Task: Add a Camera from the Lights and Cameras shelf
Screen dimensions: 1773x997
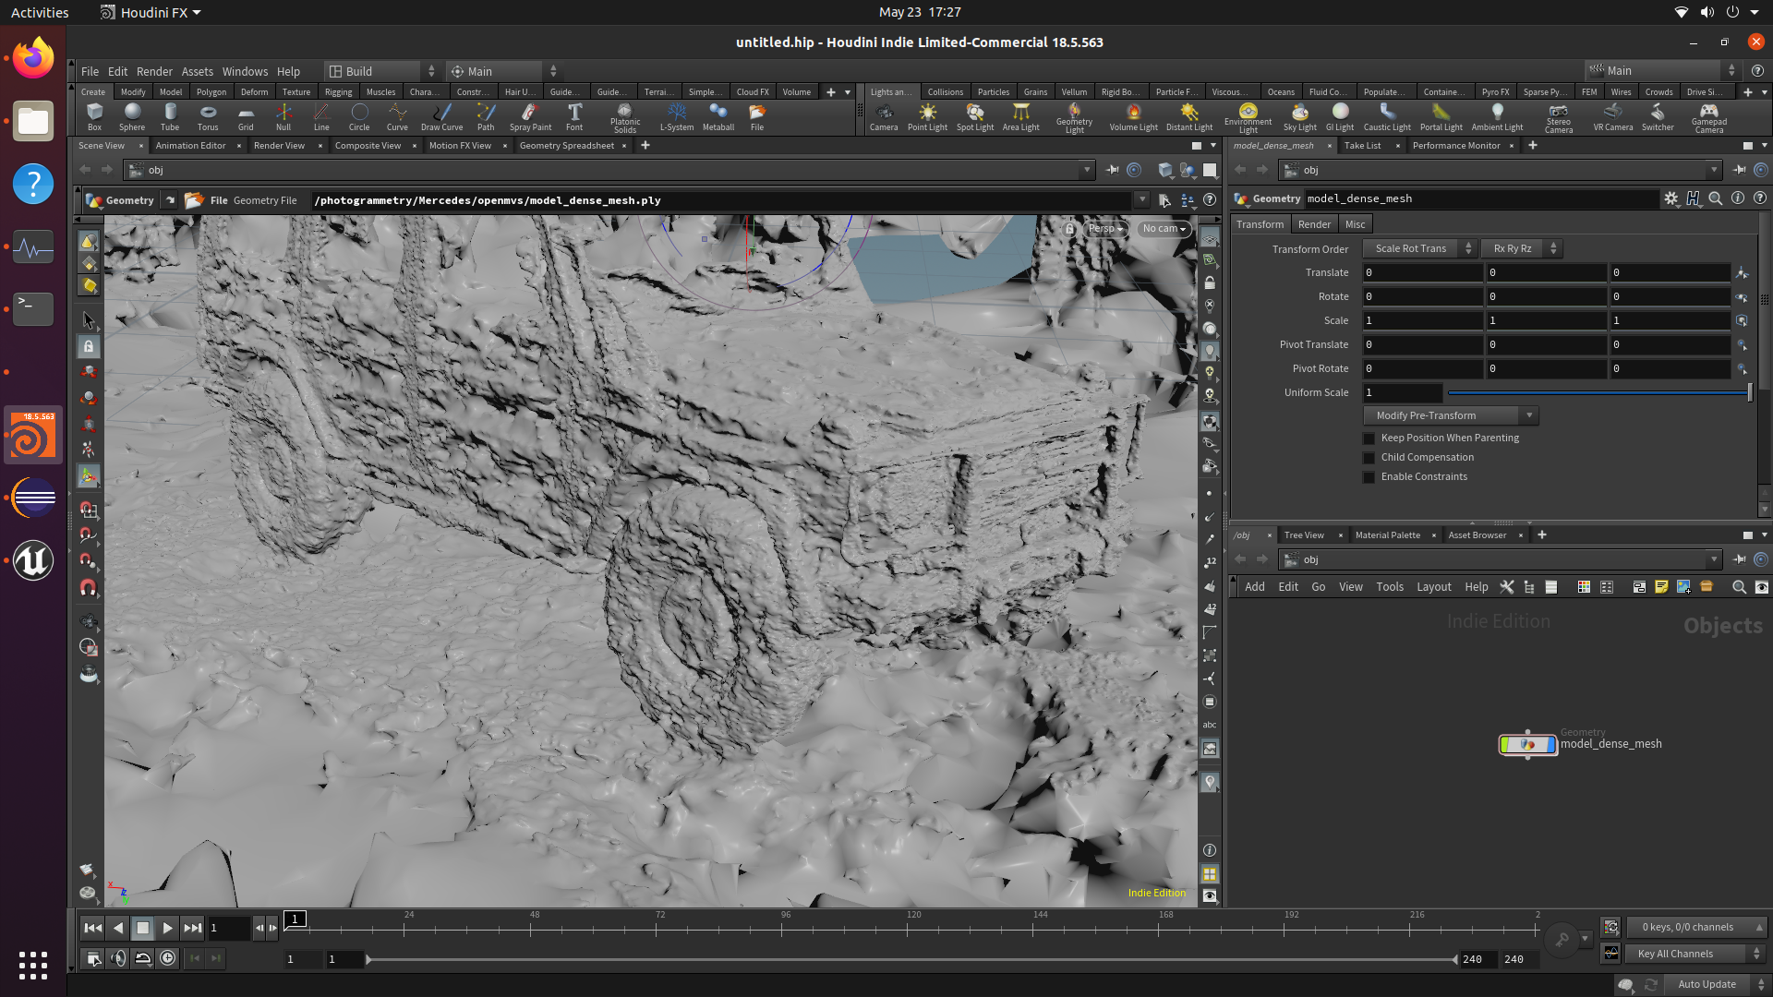Action: pos(884,116)
